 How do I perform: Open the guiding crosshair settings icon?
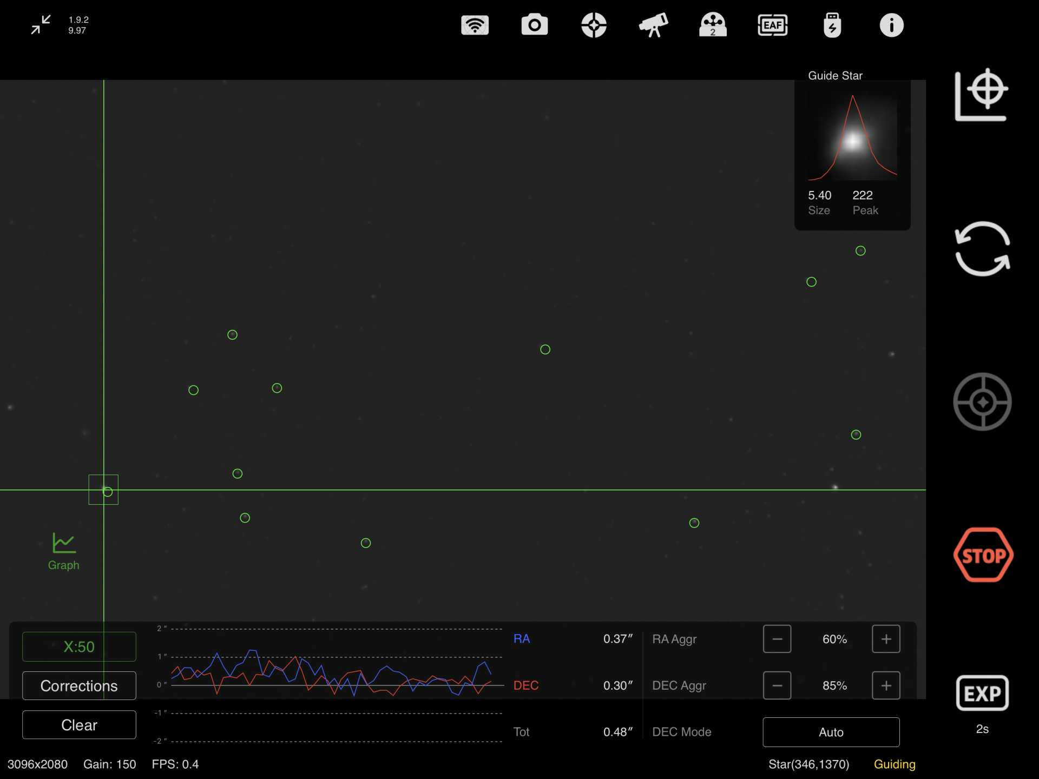pyautogui.click(x=594, y=25)
